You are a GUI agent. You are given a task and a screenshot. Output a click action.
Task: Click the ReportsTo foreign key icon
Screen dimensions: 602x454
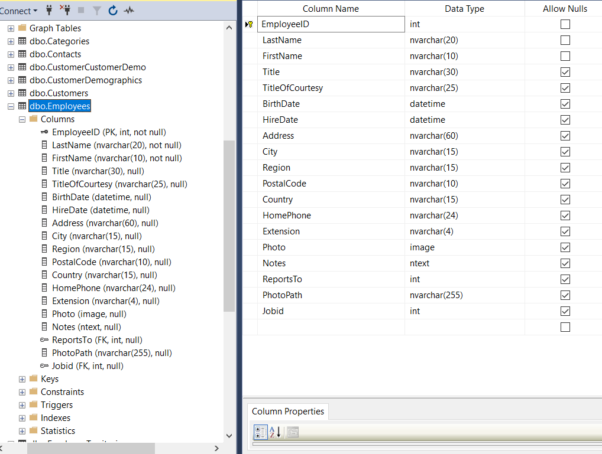pos(44,340)
